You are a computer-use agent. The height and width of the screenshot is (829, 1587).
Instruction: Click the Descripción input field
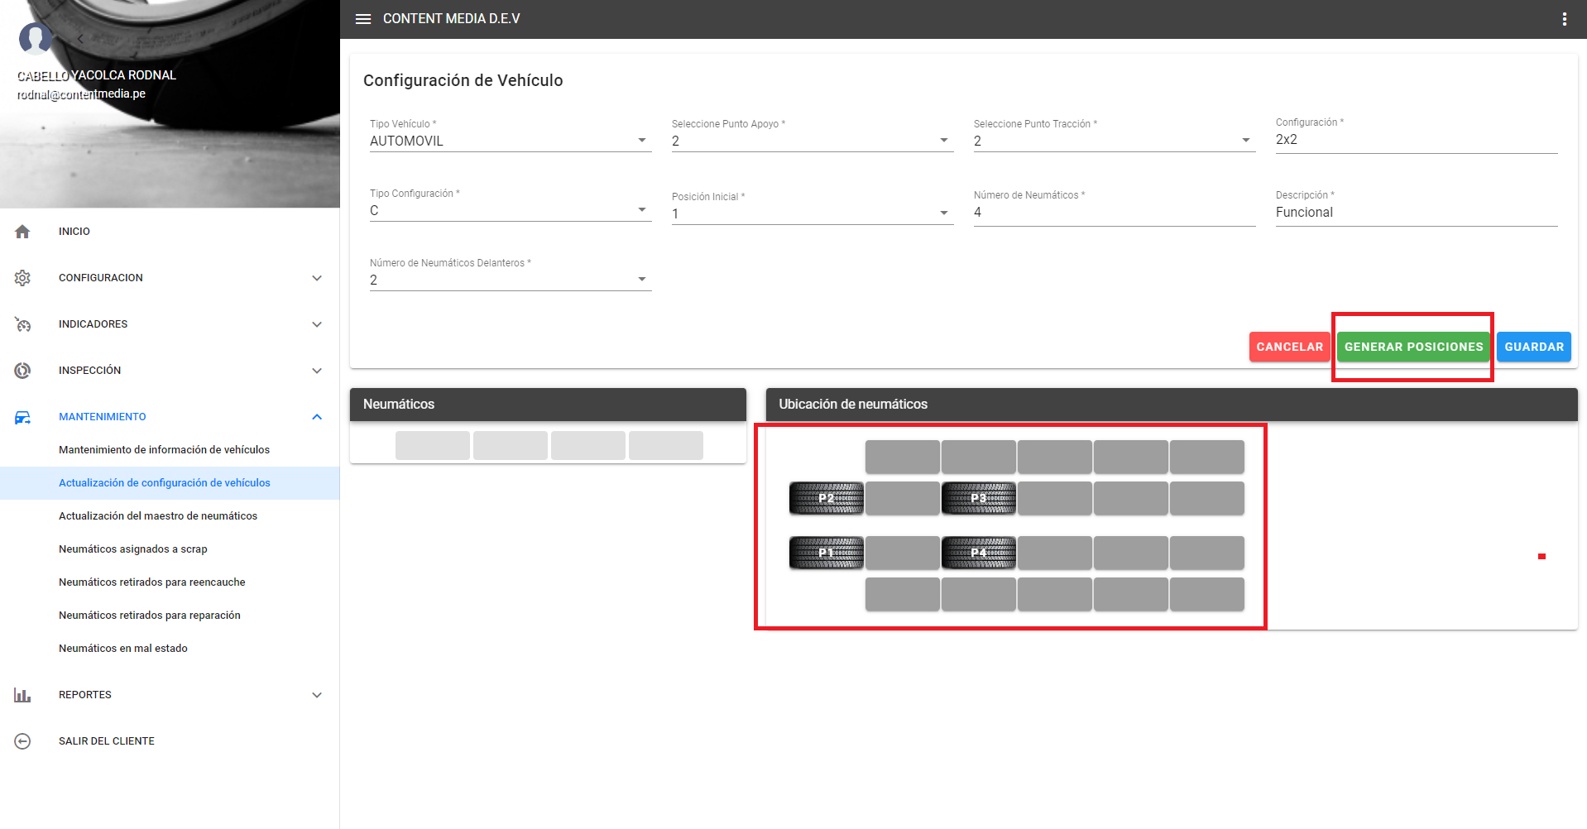click(1415, 213)
